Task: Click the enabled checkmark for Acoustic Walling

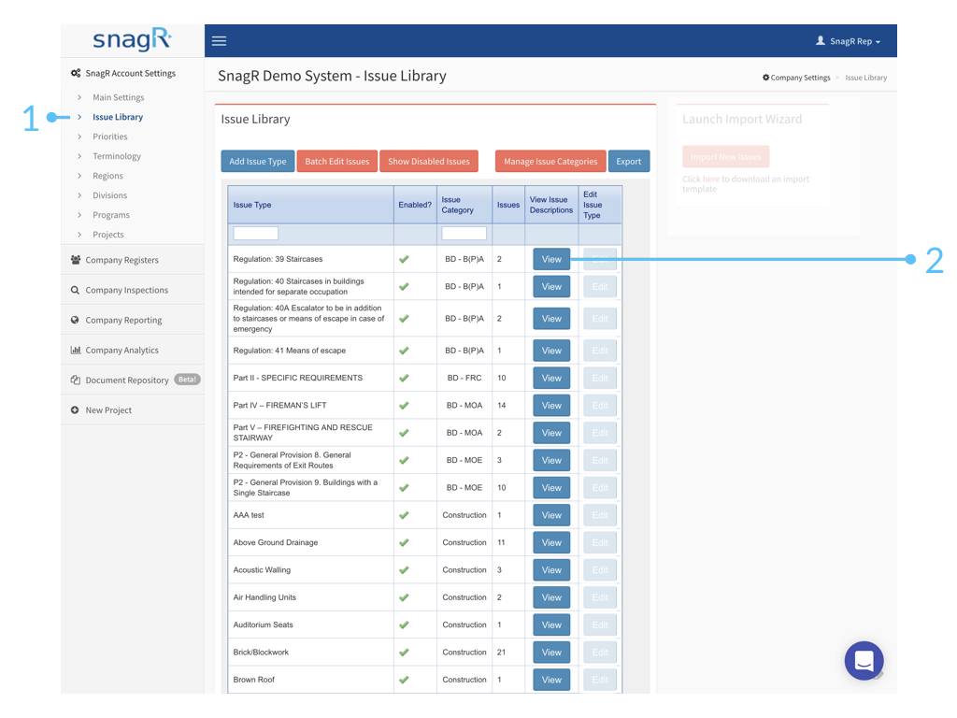Action: coord(404,569)
